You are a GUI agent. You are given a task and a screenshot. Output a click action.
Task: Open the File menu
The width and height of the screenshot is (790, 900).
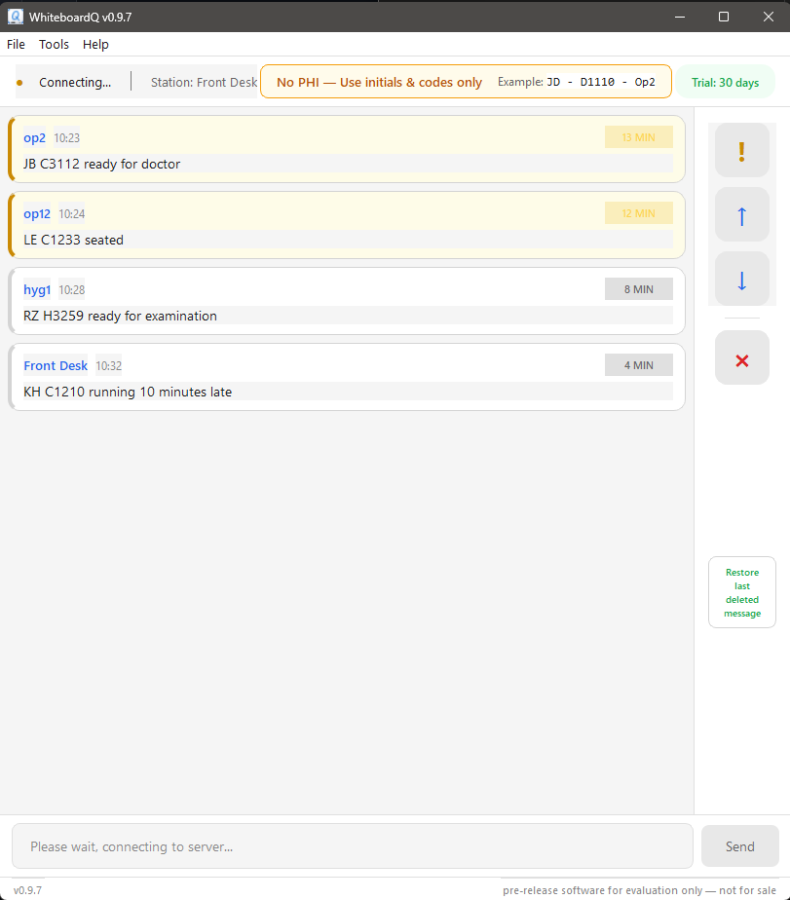(x=16, y=44)
